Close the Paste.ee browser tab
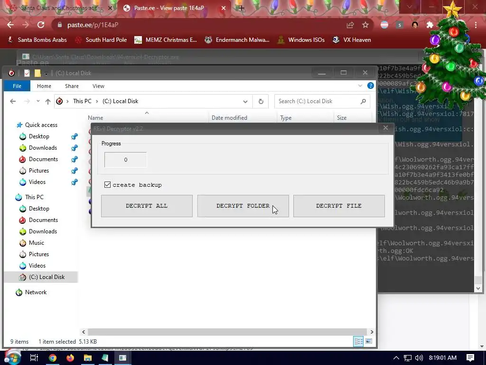 [224, 8]
